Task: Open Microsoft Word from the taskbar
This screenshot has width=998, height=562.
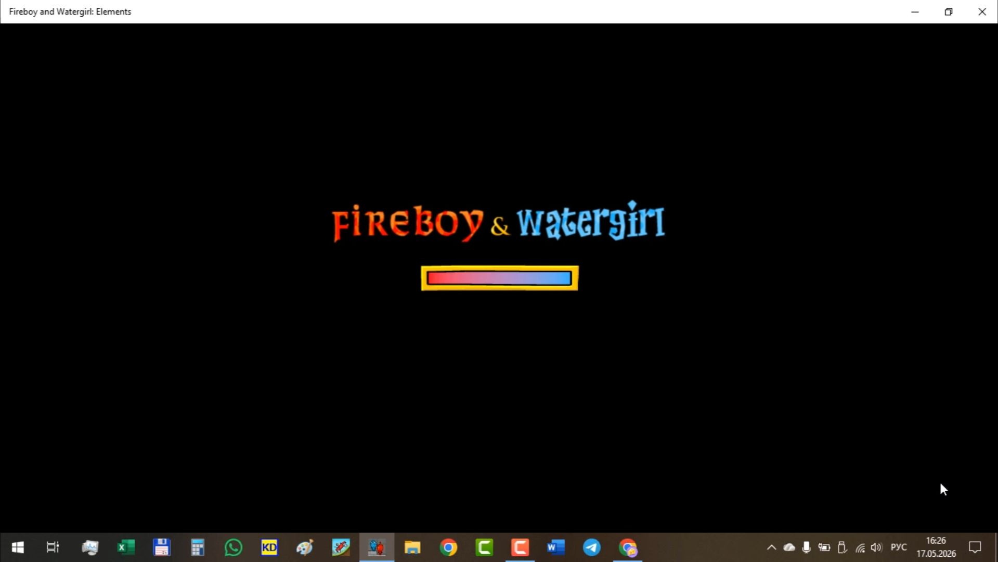Action: (x=556, y=547)
